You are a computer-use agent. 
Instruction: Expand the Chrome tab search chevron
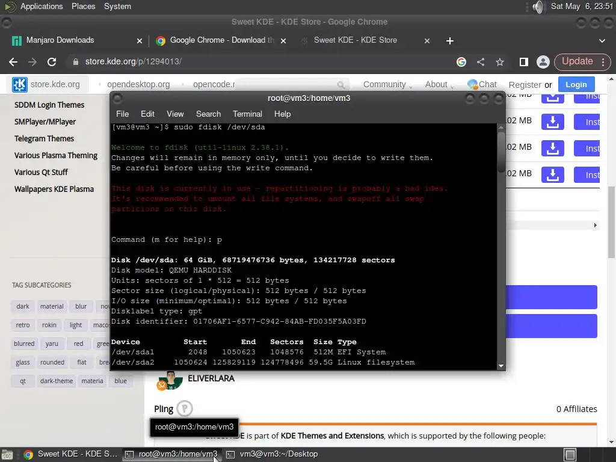[602, 41]
